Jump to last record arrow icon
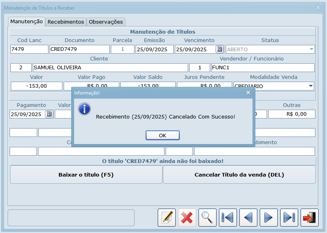This screenshot has width=327, height=233. click(289, 217)
